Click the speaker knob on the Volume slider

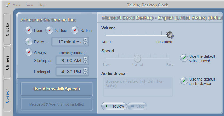point(169,35)
